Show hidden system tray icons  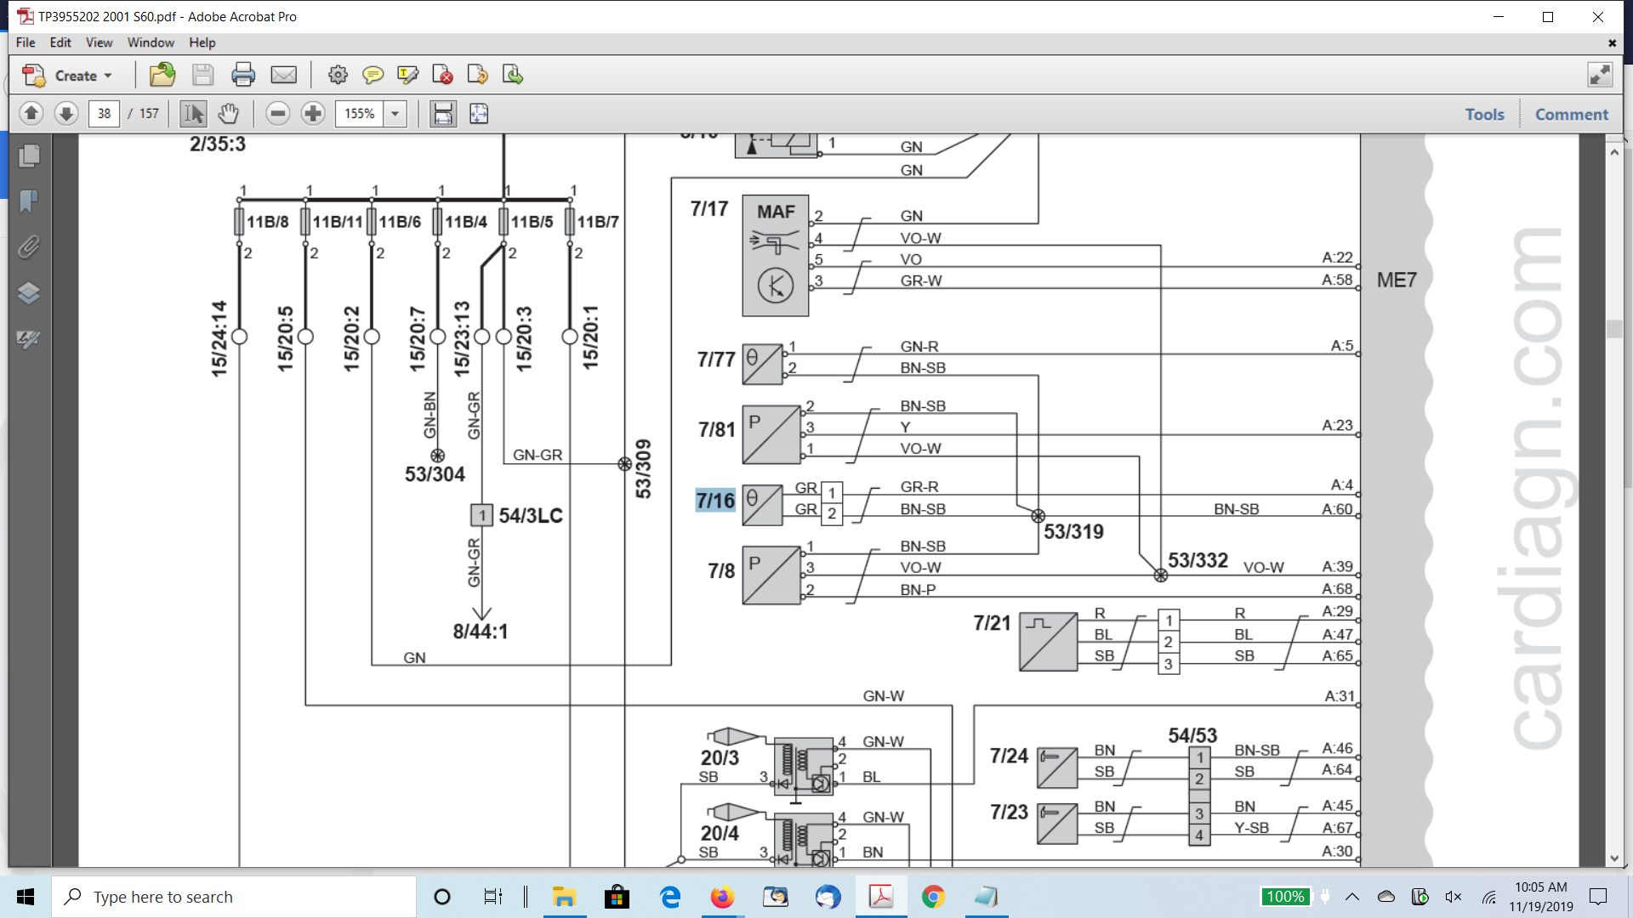(1352, 897)
